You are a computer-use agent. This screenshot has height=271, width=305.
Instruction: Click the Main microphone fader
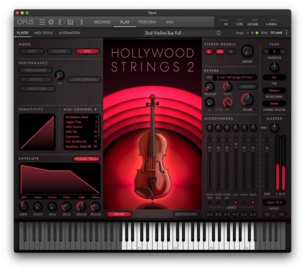click(244, 149)
